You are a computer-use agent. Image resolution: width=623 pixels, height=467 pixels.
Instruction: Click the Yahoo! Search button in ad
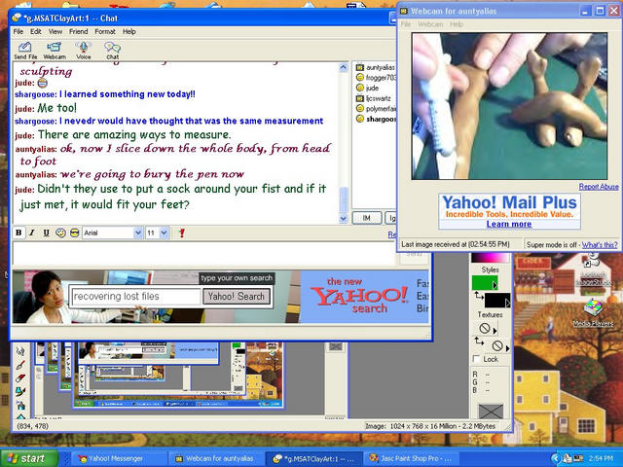tap(237, 296)
